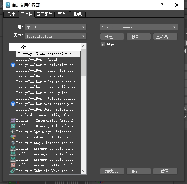Click the Dstlbx 1D Array icon

[13, 126]
